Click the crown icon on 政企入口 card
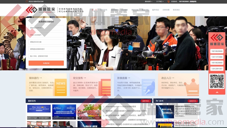Image resolution: width=227 pixels, height=128 pixels. (192, 87)
